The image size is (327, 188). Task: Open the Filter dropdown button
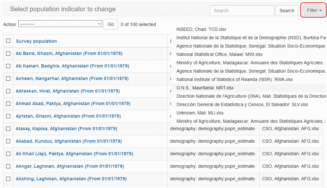(314, 11)
